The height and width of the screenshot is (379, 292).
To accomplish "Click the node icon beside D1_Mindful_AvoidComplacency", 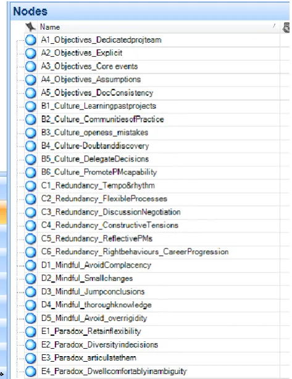I will [x=31, y=265].
